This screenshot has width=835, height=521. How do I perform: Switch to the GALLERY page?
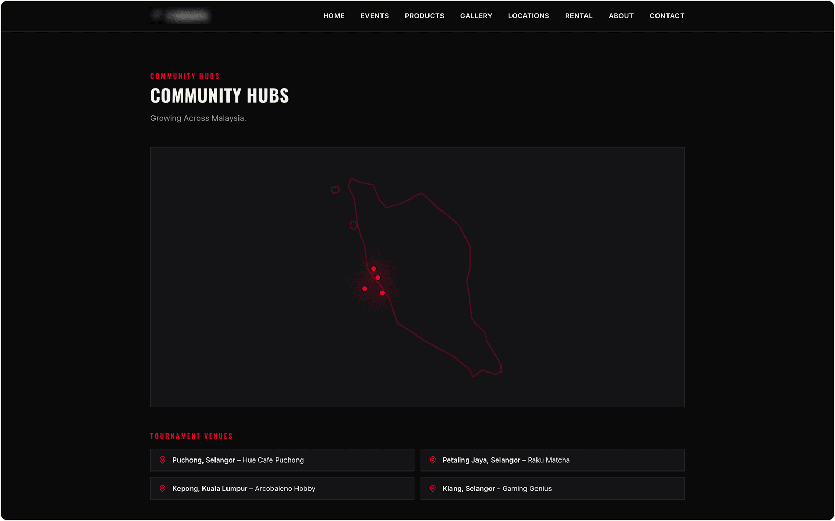[476, 16]
